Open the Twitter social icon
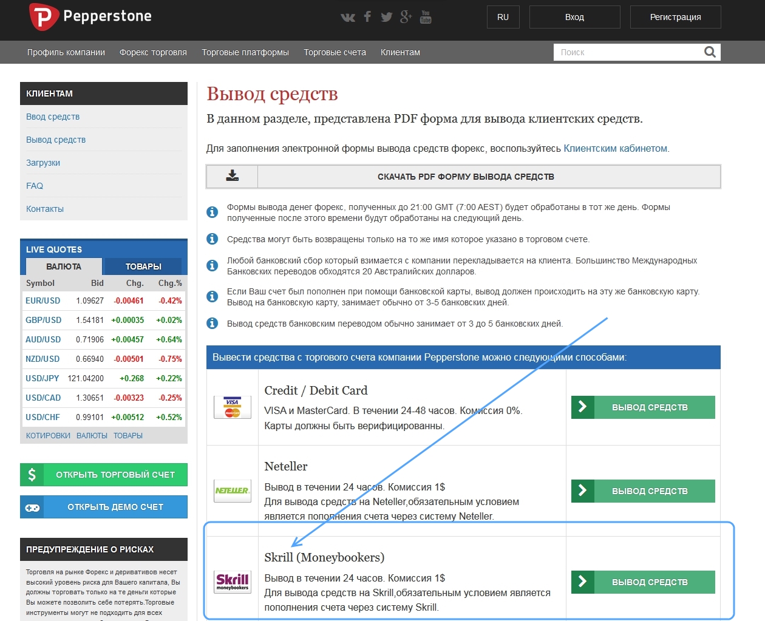Image resolution: width=765 pixels, height=621 pixels. click(x=387, y=17)
